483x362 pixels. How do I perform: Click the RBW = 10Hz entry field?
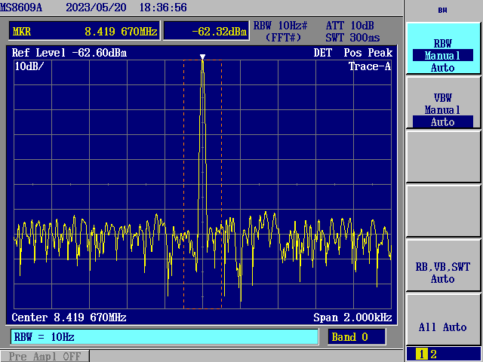[x=165, y=337]
